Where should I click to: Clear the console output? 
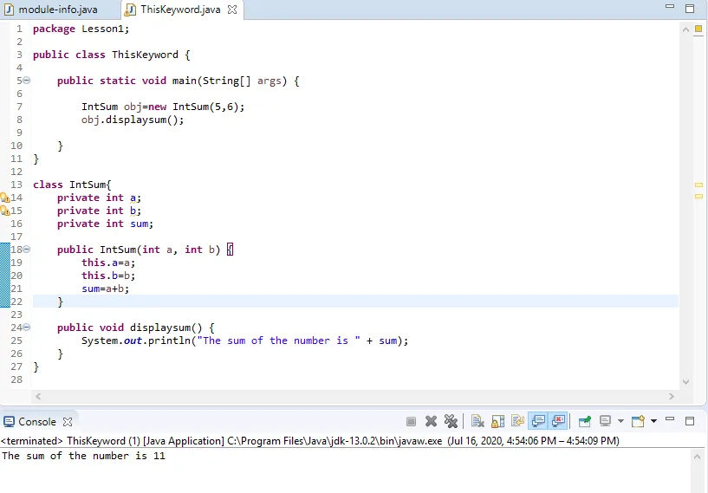477,422
